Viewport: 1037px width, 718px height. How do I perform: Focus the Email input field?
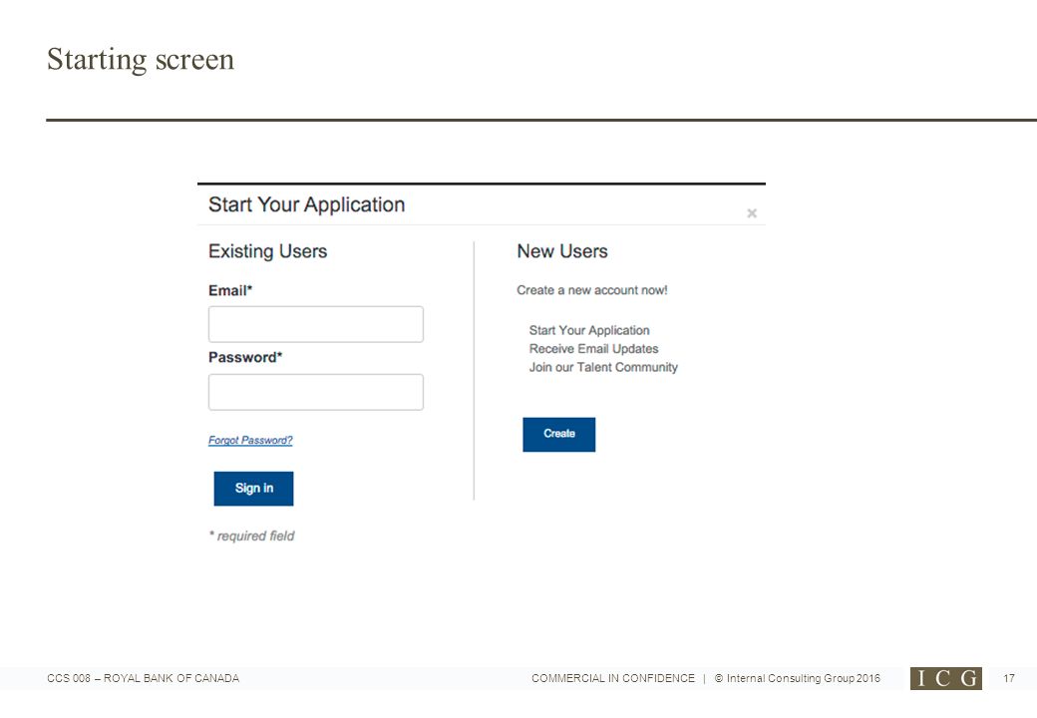[x=315, y=324]
